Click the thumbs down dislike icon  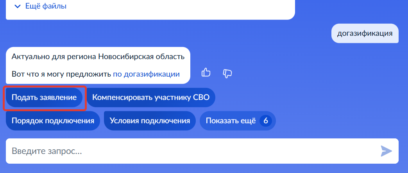(227, 73)
